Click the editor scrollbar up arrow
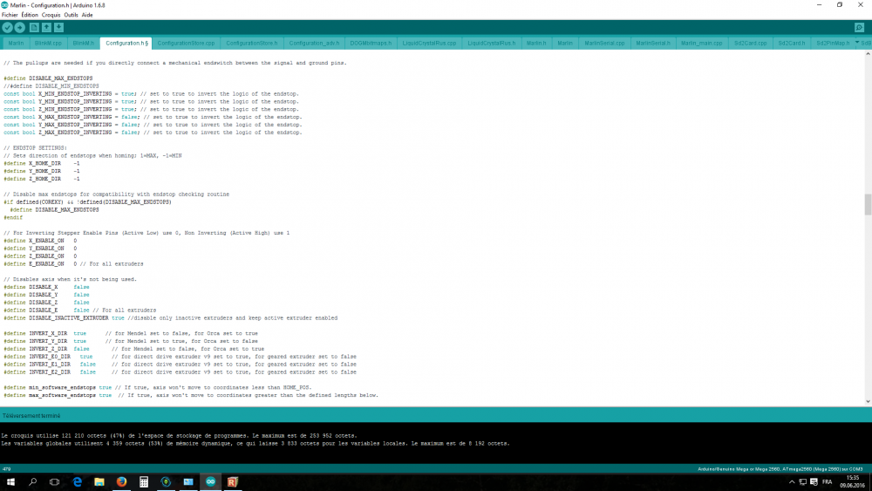 click(x=868, y=55)
